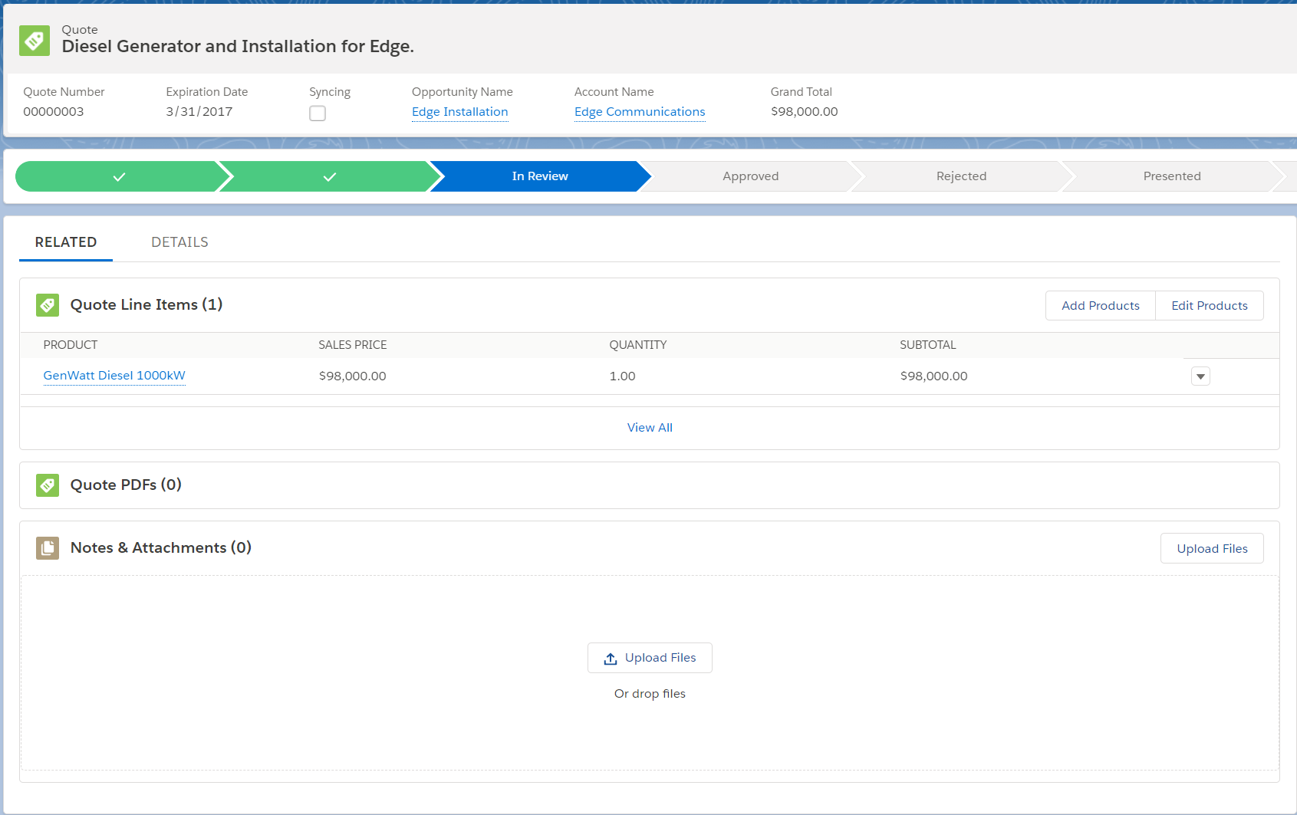Image resolution: width=1297 pixels, height=815 pixels.
Task: Click the first completed checkmark stage
Action: click(119, 176)
